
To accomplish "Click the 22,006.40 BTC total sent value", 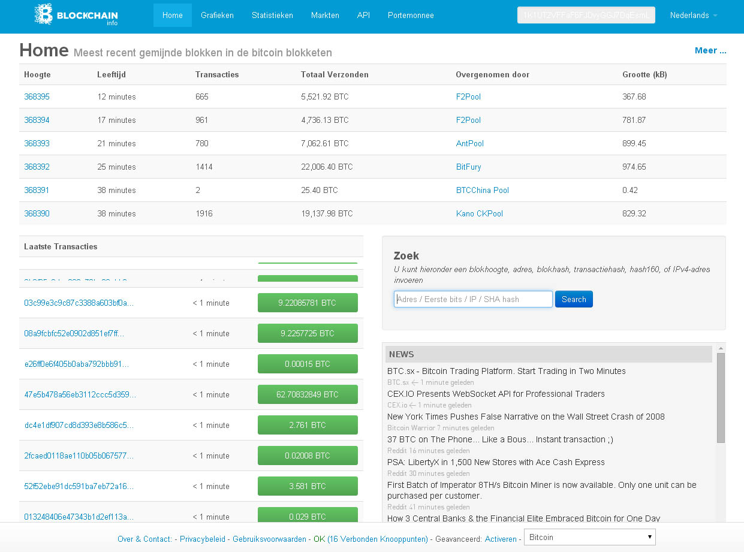I will [327, 167].
